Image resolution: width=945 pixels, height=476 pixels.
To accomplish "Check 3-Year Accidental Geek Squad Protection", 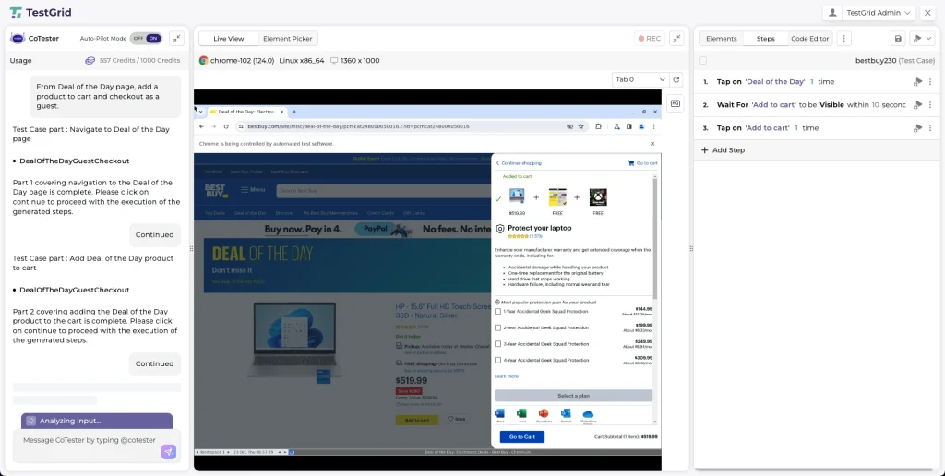I will tap(497, 344).
